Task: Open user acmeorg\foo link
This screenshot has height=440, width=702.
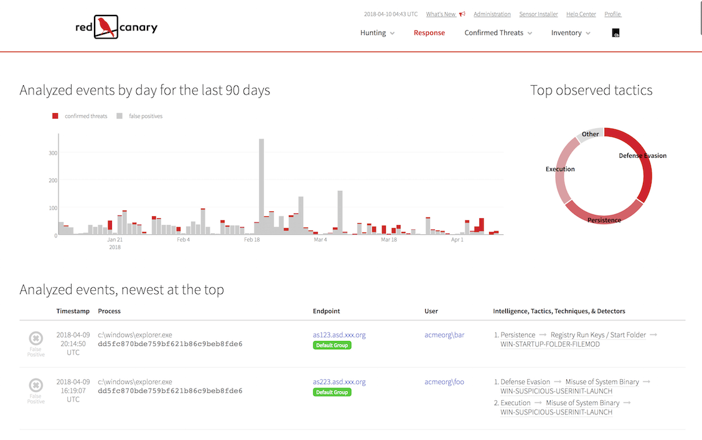Action: coord(444,382)
